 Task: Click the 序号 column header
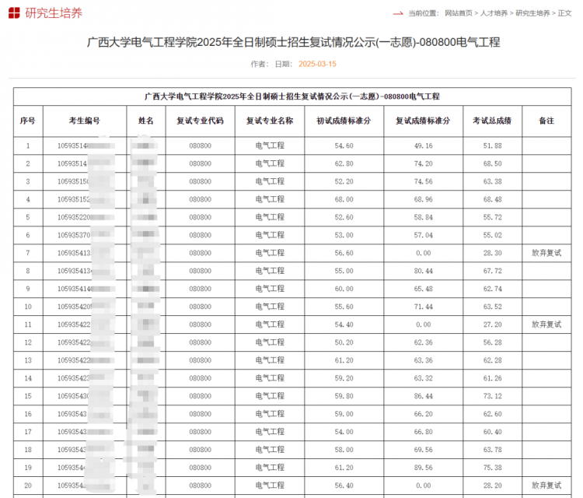(x=28, y=121)
